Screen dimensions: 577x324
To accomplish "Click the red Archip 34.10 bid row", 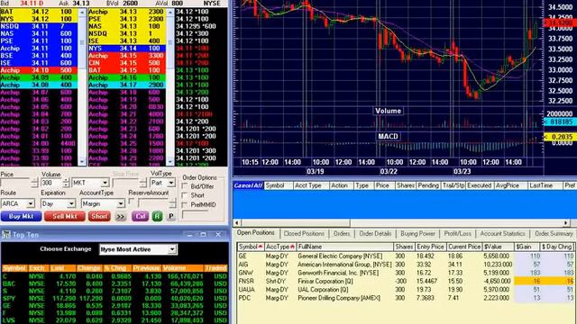I will coord(39,70).
